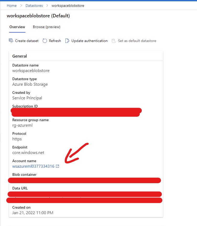Screen dimensions: 197x226
Task: Click the Create dataset icon
Action: [11, 41]
